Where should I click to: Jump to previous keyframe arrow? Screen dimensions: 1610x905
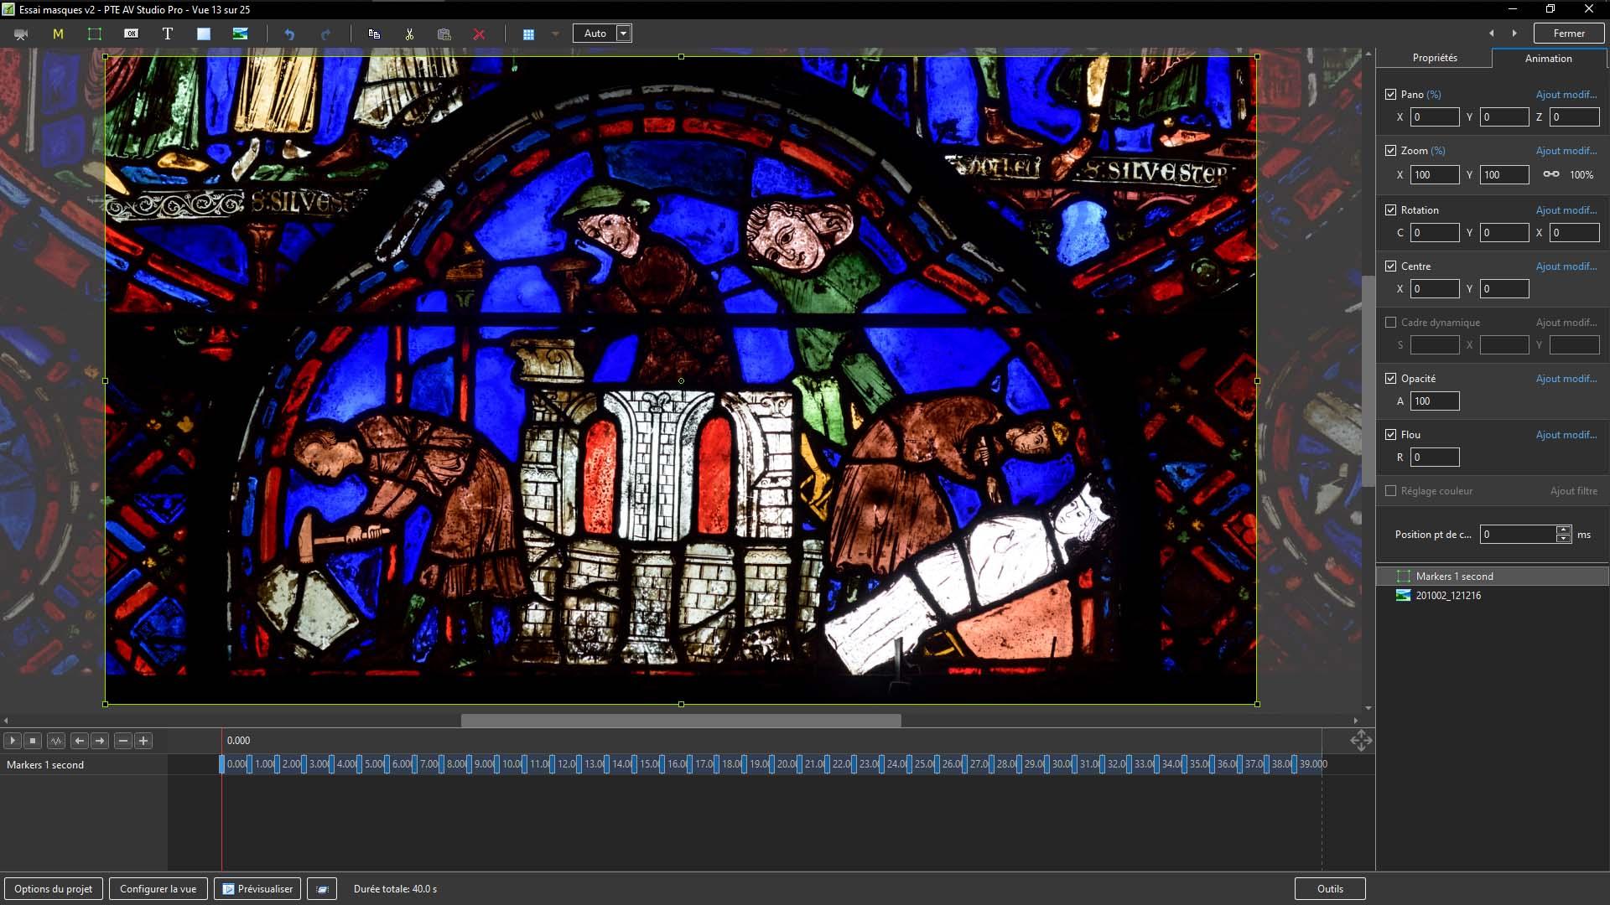click(80, 741)
